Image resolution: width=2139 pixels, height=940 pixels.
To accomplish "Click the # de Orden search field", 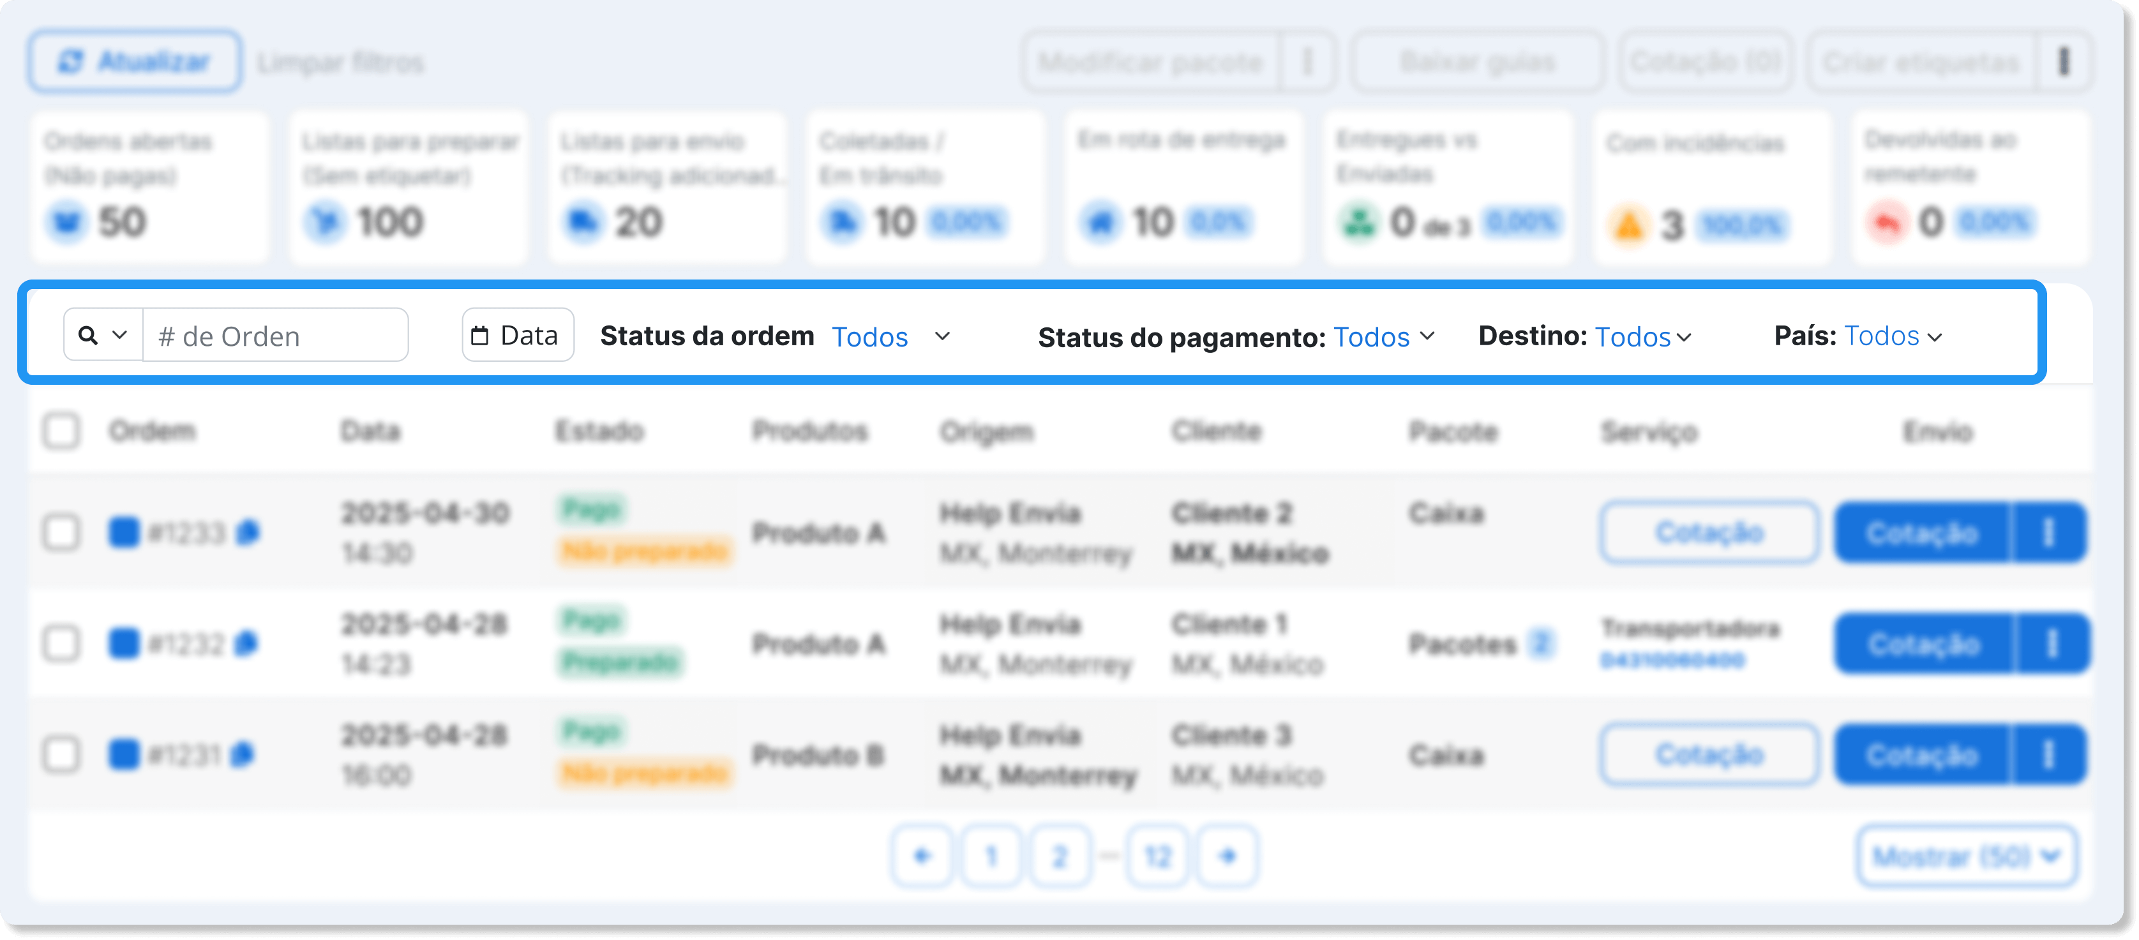I will coord(275,336).
